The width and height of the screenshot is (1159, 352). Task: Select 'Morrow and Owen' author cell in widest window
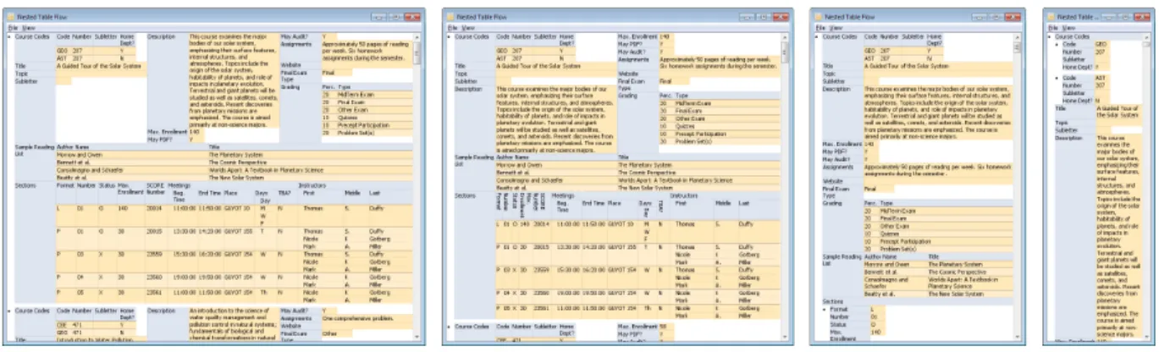click(x=80, y=156)
